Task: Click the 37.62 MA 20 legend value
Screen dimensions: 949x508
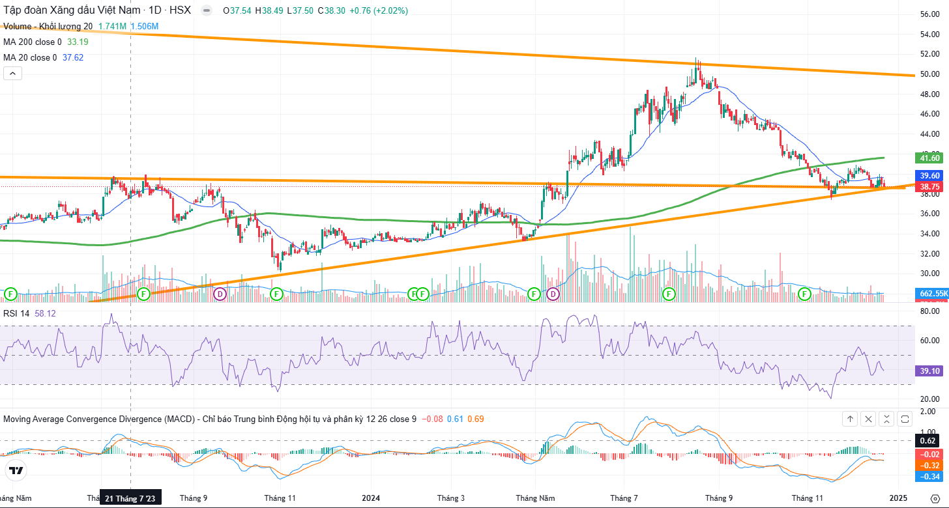Action: 72,57
